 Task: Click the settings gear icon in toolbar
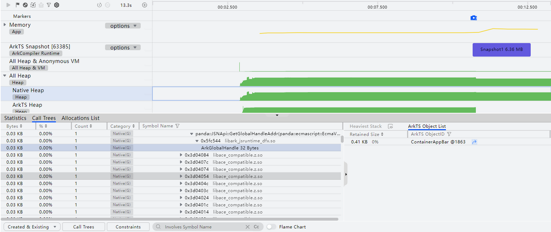tap(56, 5)
